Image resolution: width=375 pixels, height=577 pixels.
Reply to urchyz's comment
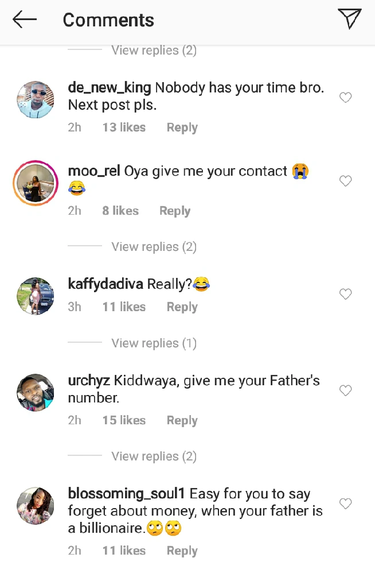182,420
